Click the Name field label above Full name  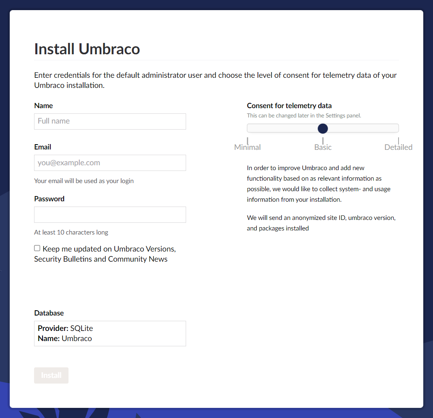[x=43, y=106]
